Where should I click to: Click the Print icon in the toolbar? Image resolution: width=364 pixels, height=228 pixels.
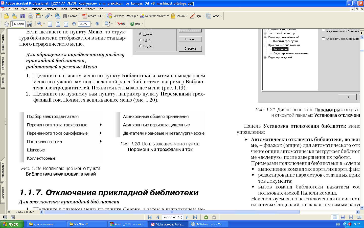(x=30, y=16)
